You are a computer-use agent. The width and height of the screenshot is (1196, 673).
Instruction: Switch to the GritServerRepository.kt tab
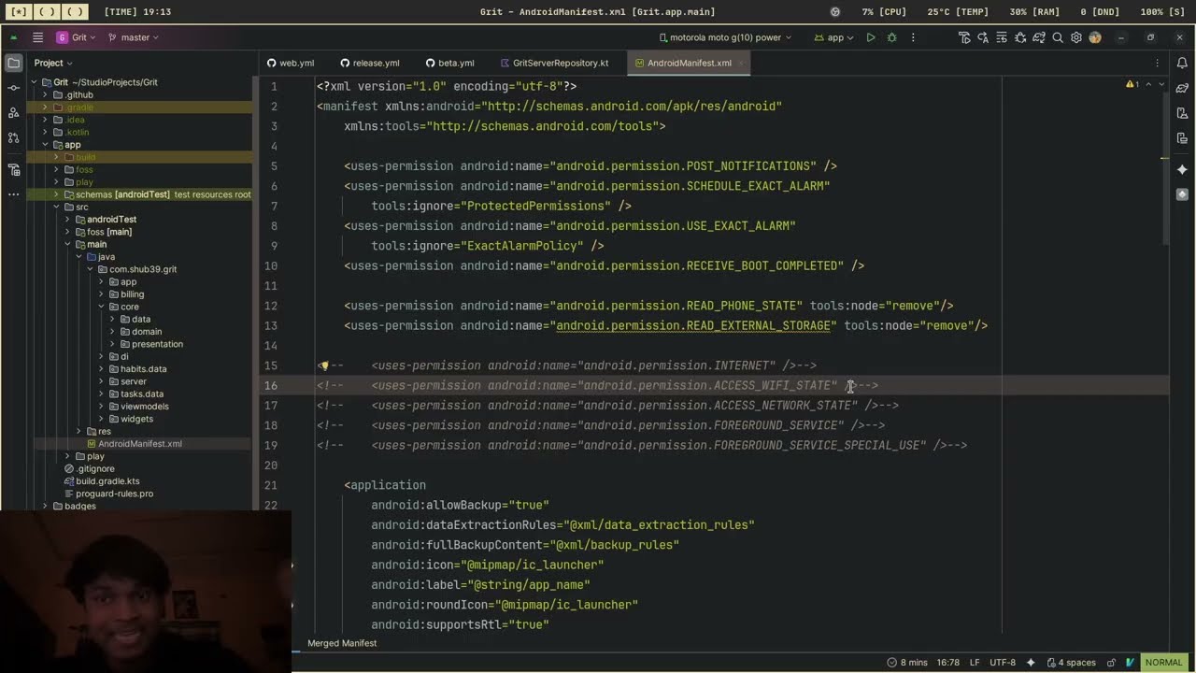tap(555, 63)
